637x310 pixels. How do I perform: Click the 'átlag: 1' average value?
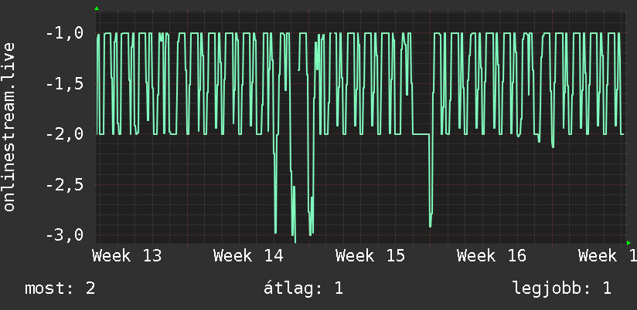(x=303, y=288)
